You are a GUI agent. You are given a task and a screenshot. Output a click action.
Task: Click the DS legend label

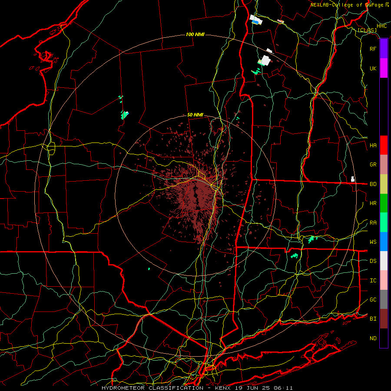pyautogui.click(x=373, y=261)
